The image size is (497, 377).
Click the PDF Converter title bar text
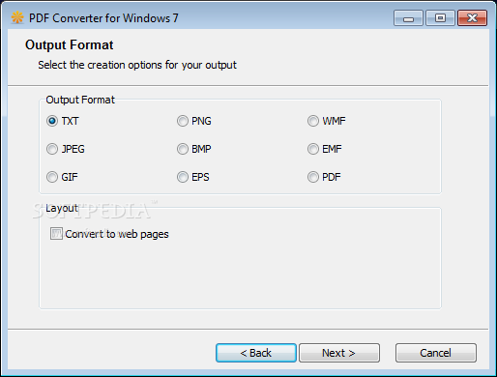pyautogui.click(x=103, y=18)
